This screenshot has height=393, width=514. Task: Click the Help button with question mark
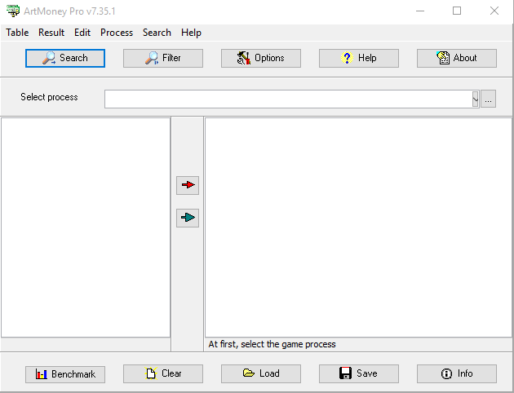pos(359,58)
